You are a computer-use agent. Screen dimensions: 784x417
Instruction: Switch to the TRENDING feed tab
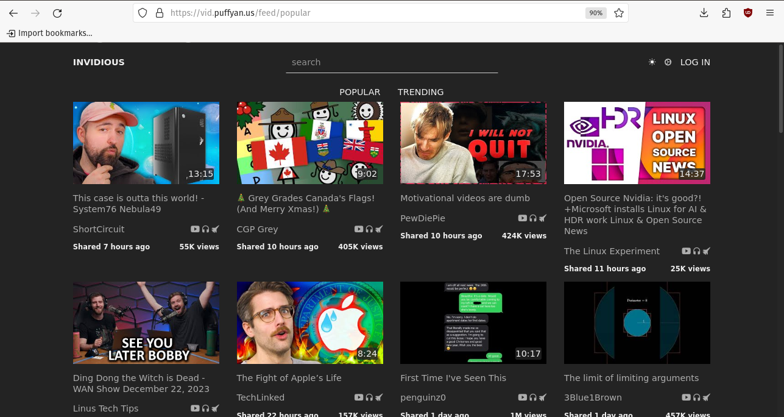[421, 92]
